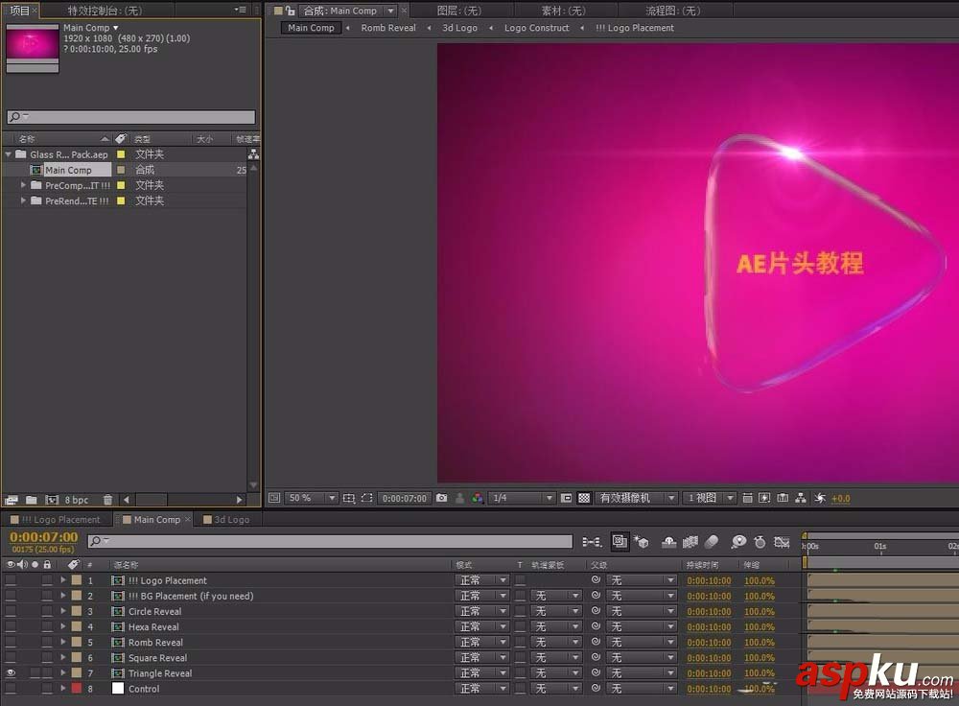959x706 pixels.
Task: Click the snapshot camera icon in viewer
Action: click(441, 498)
